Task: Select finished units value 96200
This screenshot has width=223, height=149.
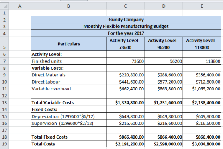Action: tap(164, 61)
